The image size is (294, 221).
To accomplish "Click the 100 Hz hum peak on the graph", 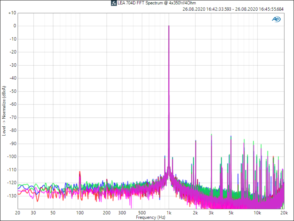I will (80, 172).
